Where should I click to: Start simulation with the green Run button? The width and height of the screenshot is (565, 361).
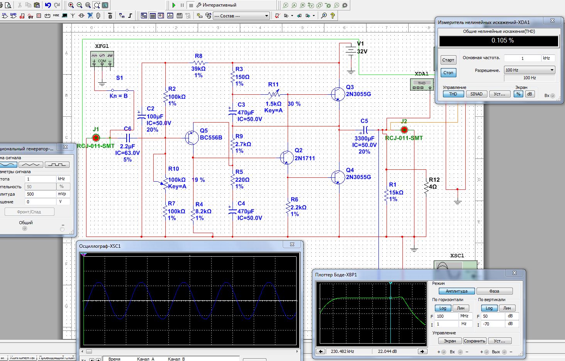point(174,5)
